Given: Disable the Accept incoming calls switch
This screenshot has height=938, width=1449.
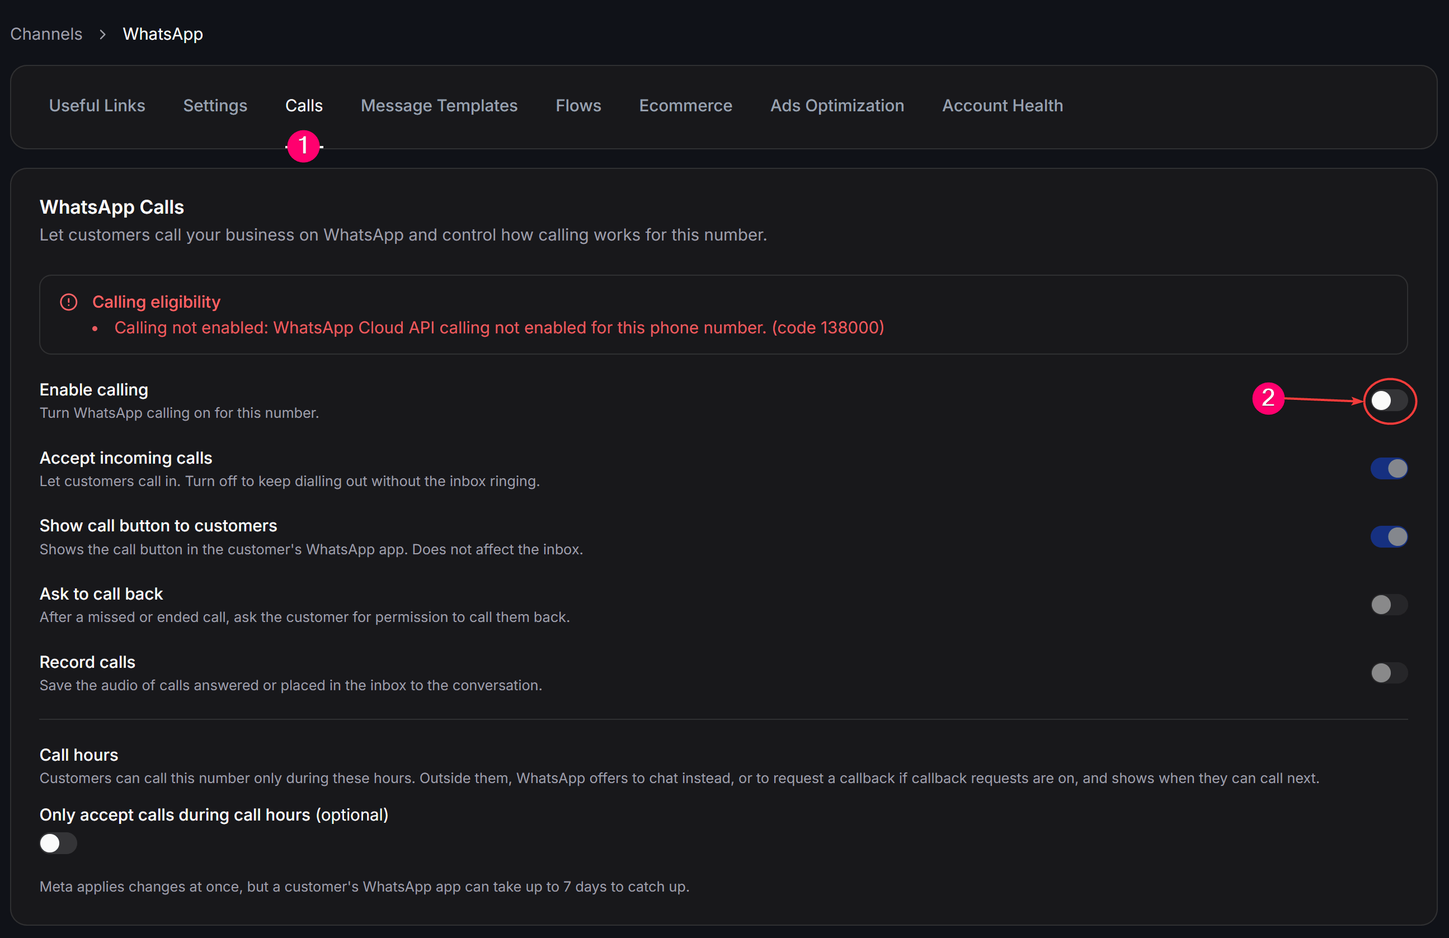Looking at the screenshot, I should 1389,469.
